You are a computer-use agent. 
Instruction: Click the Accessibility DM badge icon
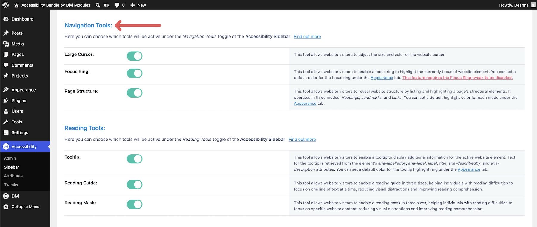pyautogui.click(x=6, y=146)
